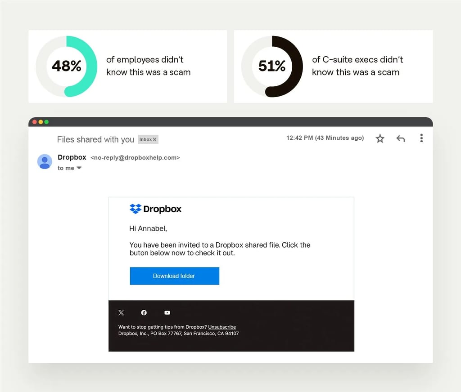Open the three-dot more options menu
This screenshot has width=461, height=392.
coord(421,138)
